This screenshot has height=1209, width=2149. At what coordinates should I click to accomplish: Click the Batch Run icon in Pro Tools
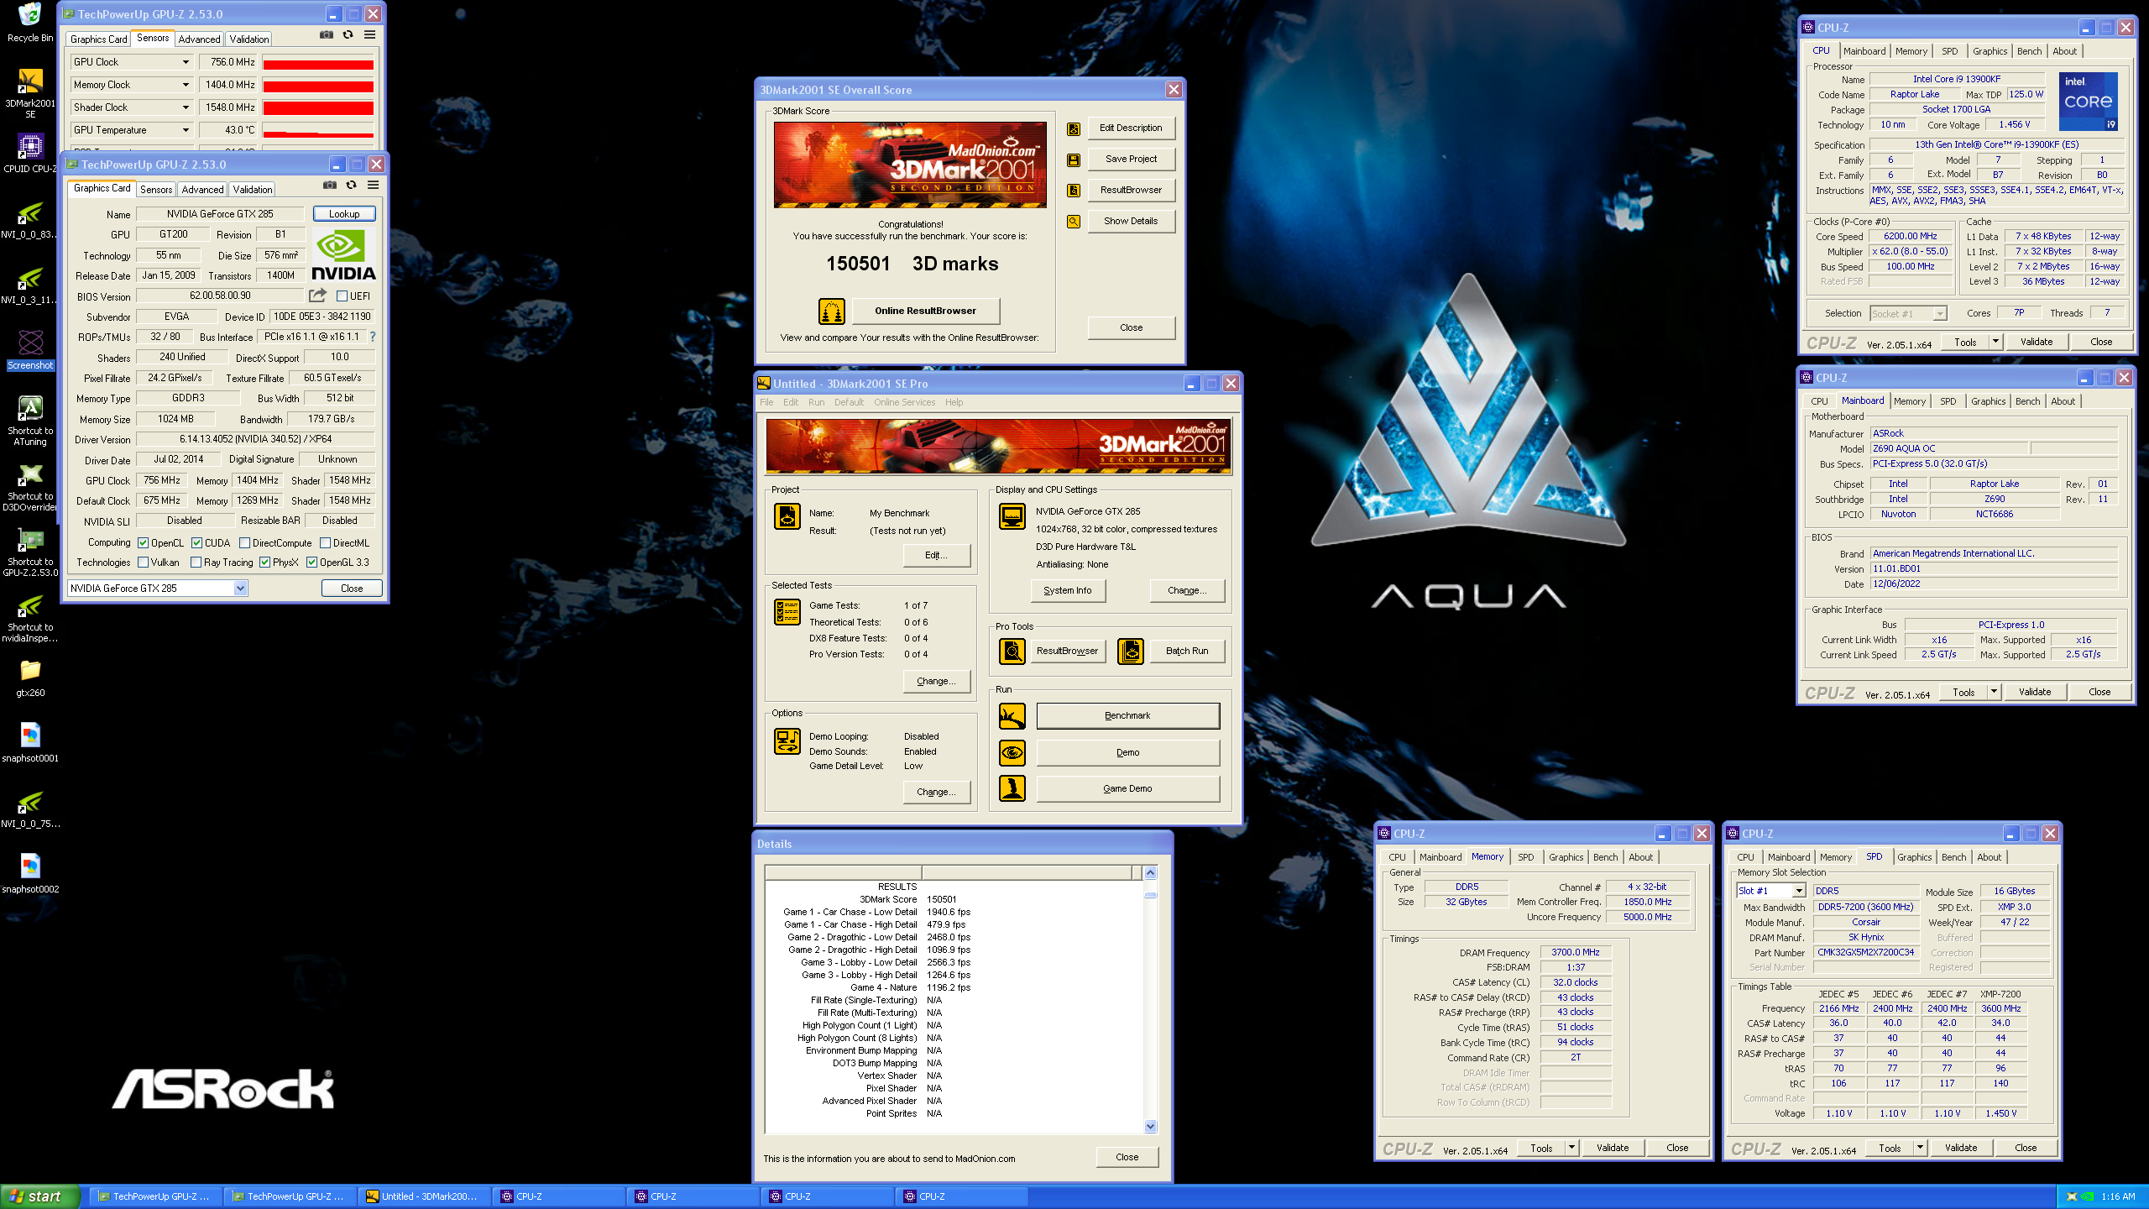(x=1131, y=651)
